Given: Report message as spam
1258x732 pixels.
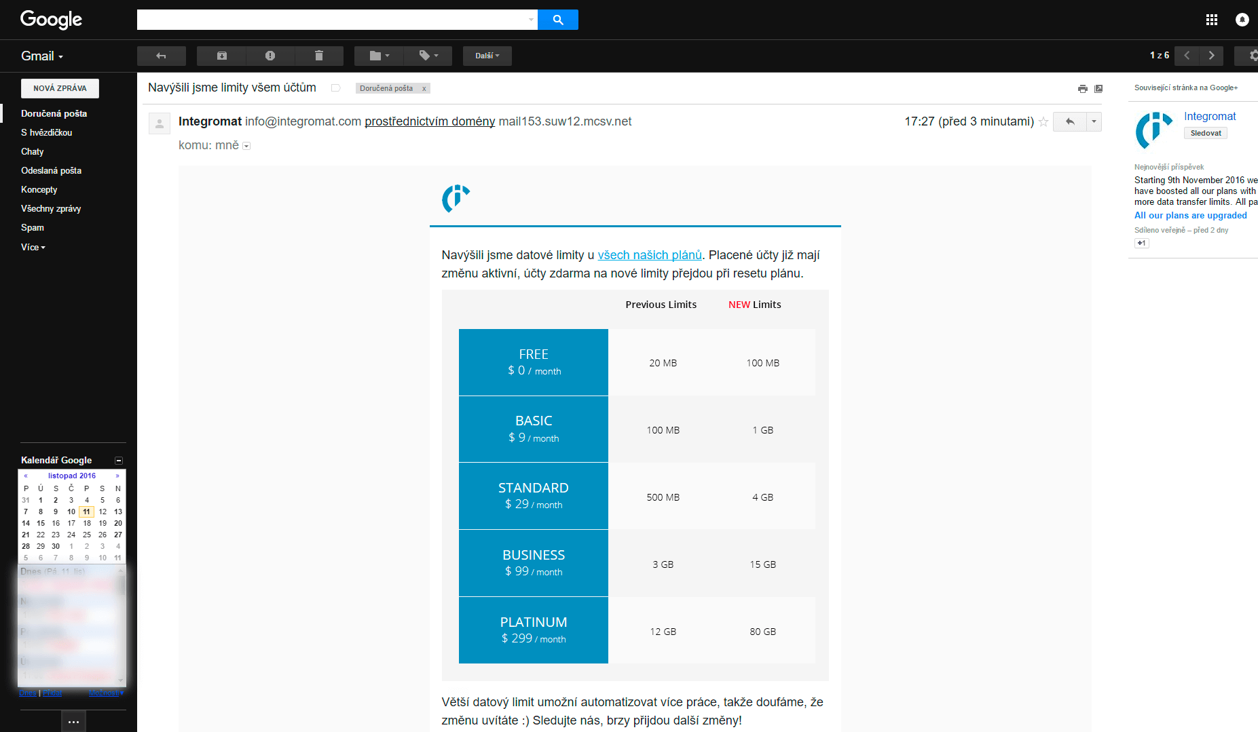Looking at the screenshot, I should pyautogui.click(x=270, y=56).
